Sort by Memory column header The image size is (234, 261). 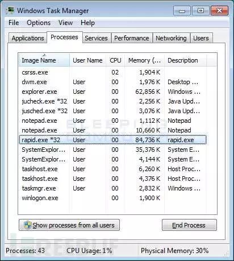145,60
